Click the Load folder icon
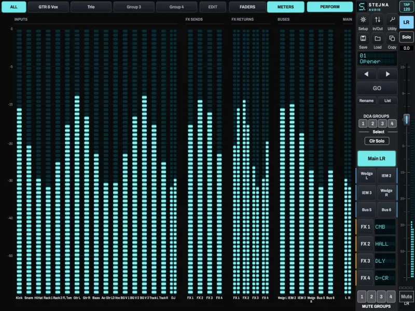The image size is (415, 311). tap(378, 38)
